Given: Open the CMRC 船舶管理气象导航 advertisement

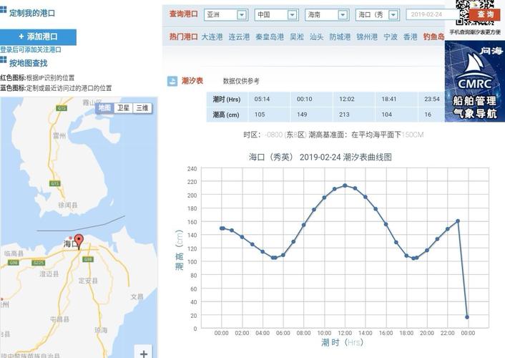Looking at the screenshot, I should [x=475, y=82].
